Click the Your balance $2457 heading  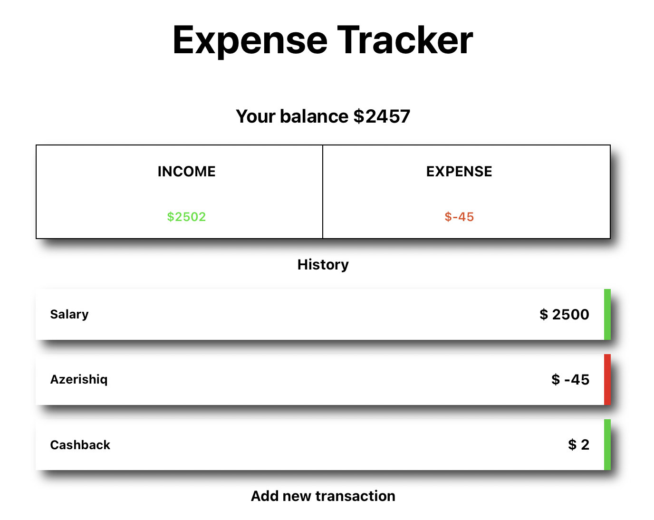(x=323, y=116)
